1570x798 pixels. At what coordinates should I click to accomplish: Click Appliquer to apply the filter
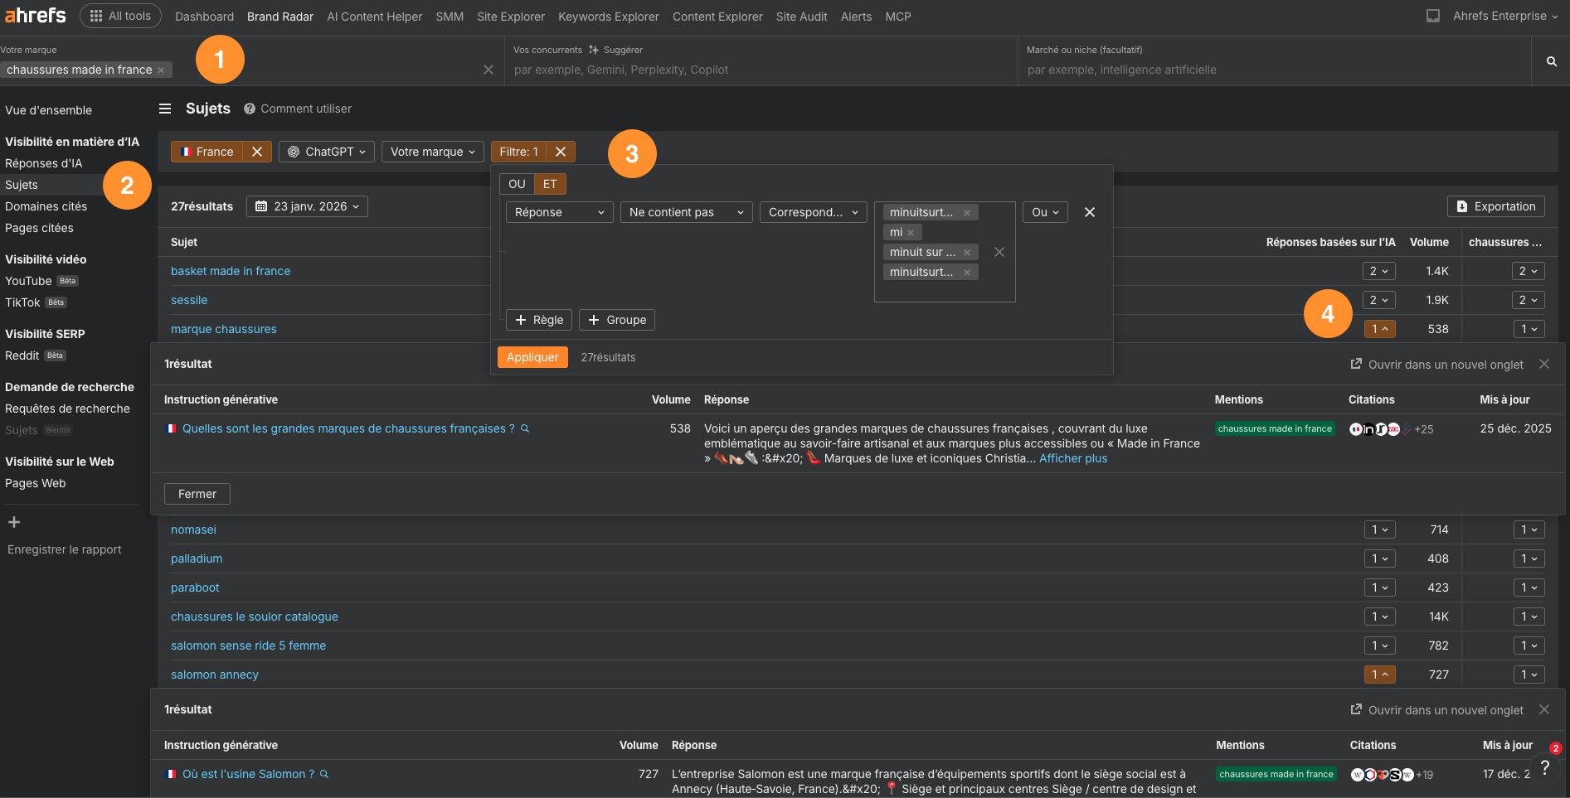click(x=532, y=356)
